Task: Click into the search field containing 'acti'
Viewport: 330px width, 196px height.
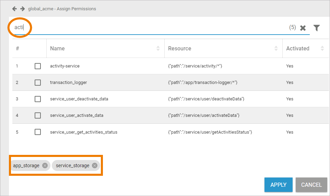Action: tap(137, 27)
